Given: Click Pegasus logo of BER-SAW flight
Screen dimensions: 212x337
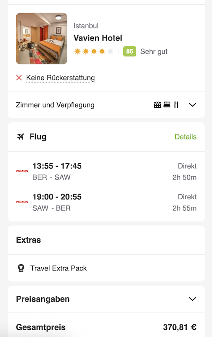Looking at the screenshot, I should coord(22,171).
